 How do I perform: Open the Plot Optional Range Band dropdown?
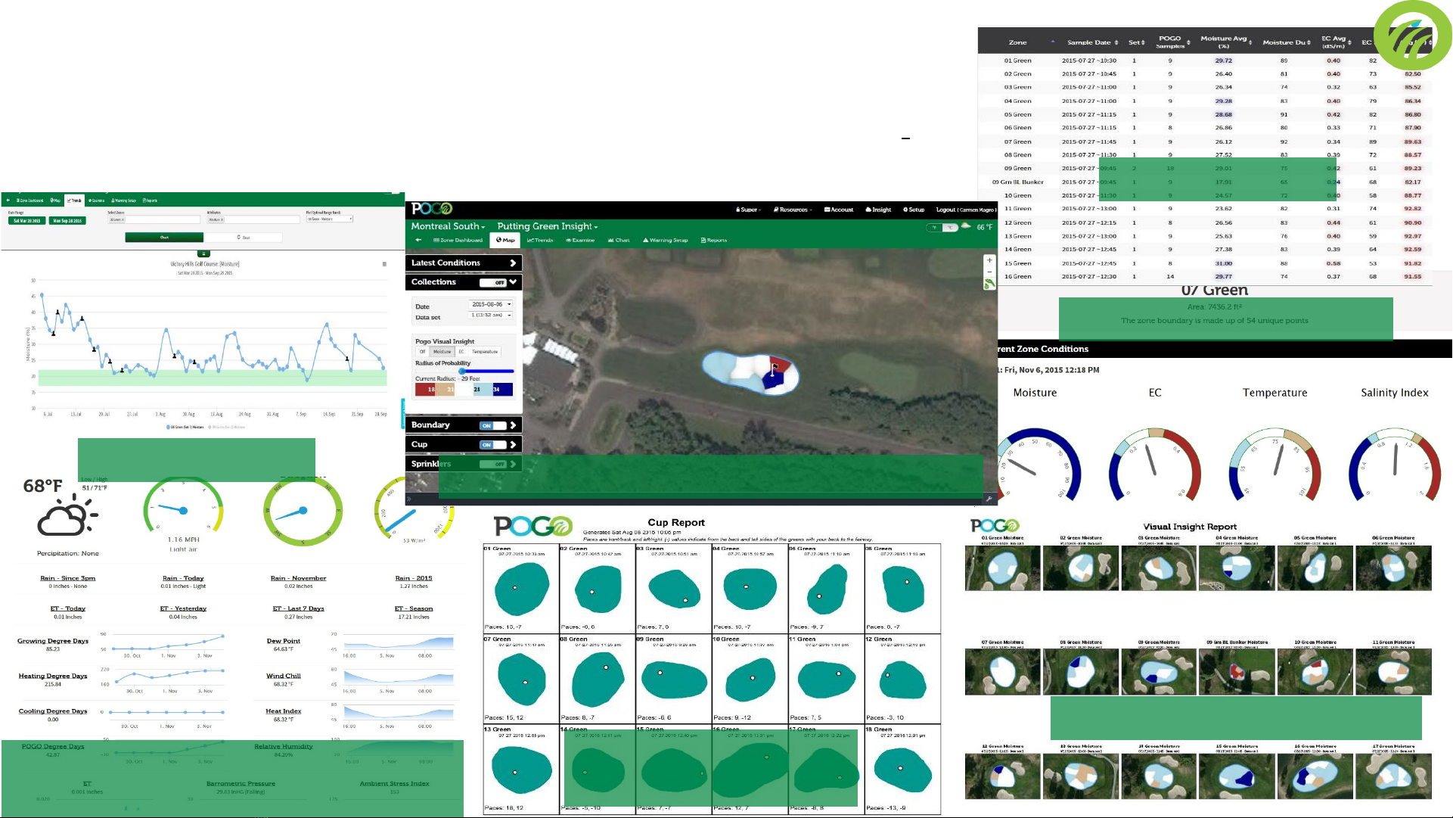[x=329, y=219]
